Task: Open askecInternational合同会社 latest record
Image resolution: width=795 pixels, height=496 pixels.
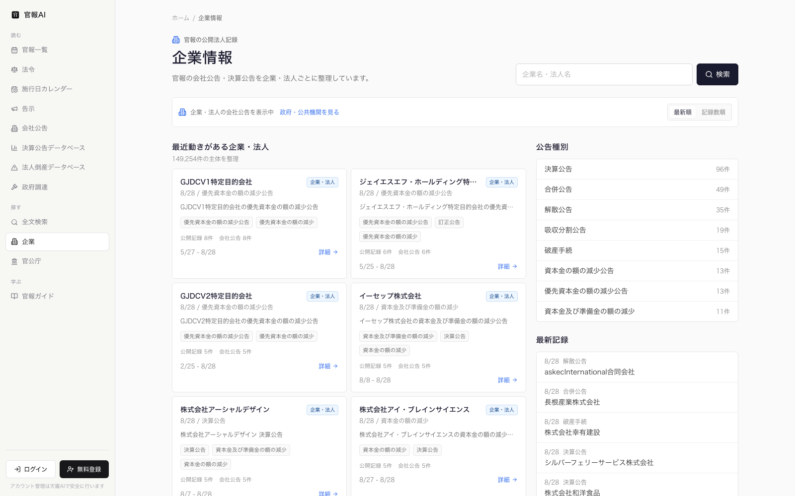Action: click(x=637, y=367)
